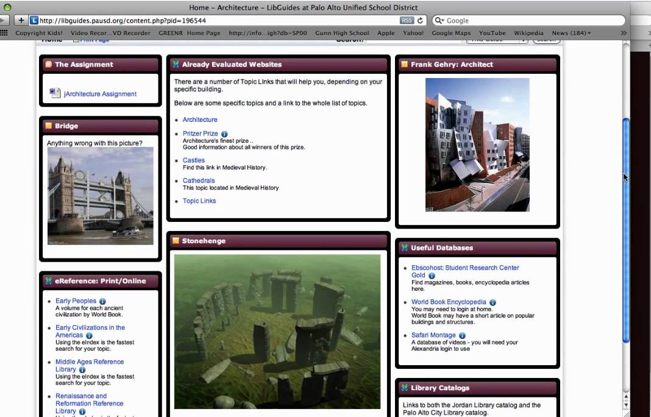Click the Frank Gehry building image
651x417 pixels.
coord(477,145)
